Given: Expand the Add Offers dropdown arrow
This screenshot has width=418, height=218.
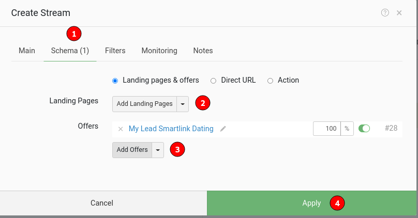Looking at the screenshot, I should pos(158,150).
